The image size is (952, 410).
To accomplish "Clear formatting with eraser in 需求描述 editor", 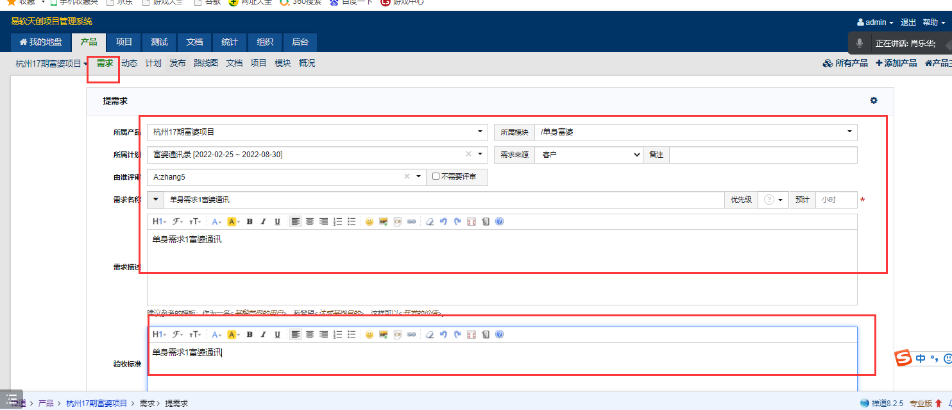I will (430, 221).
